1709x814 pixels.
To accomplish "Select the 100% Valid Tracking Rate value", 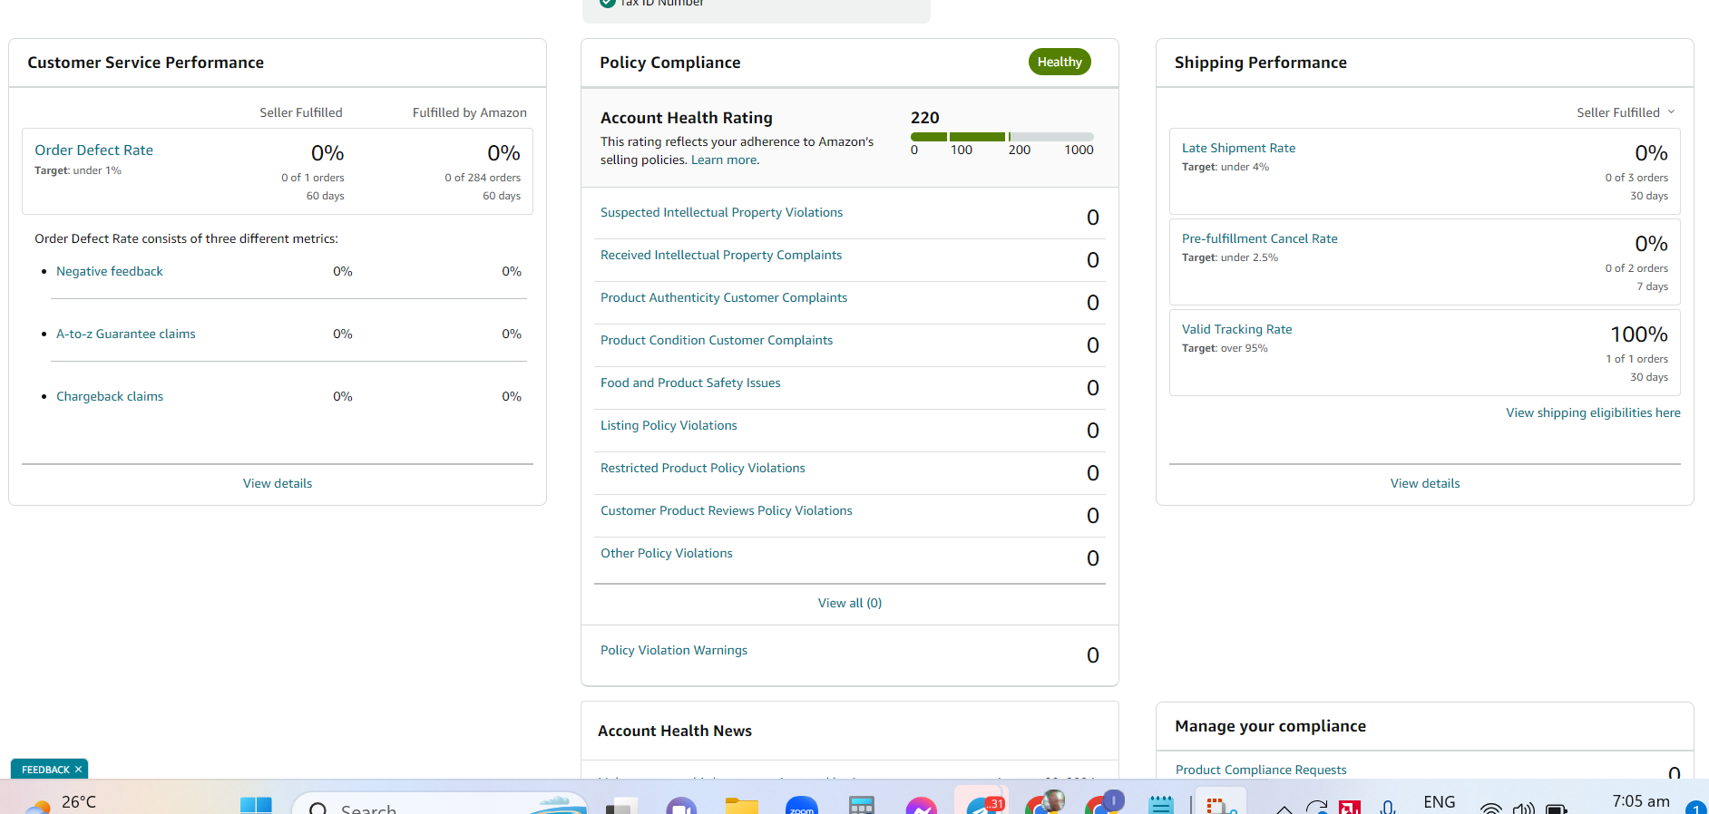I will [x=1639, y=334].
